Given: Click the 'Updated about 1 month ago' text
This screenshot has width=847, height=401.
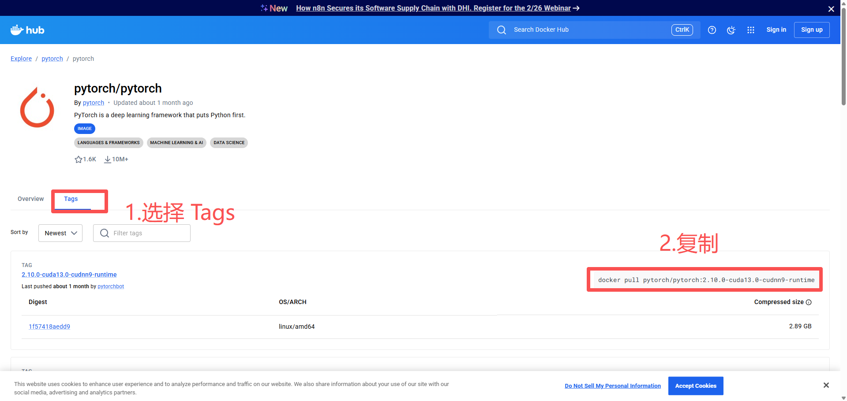Looking at the screenshot, I should (x=153, y=103).
